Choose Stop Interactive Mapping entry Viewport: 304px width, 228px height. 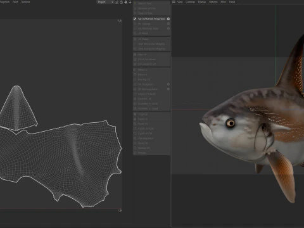pos(151,49)
